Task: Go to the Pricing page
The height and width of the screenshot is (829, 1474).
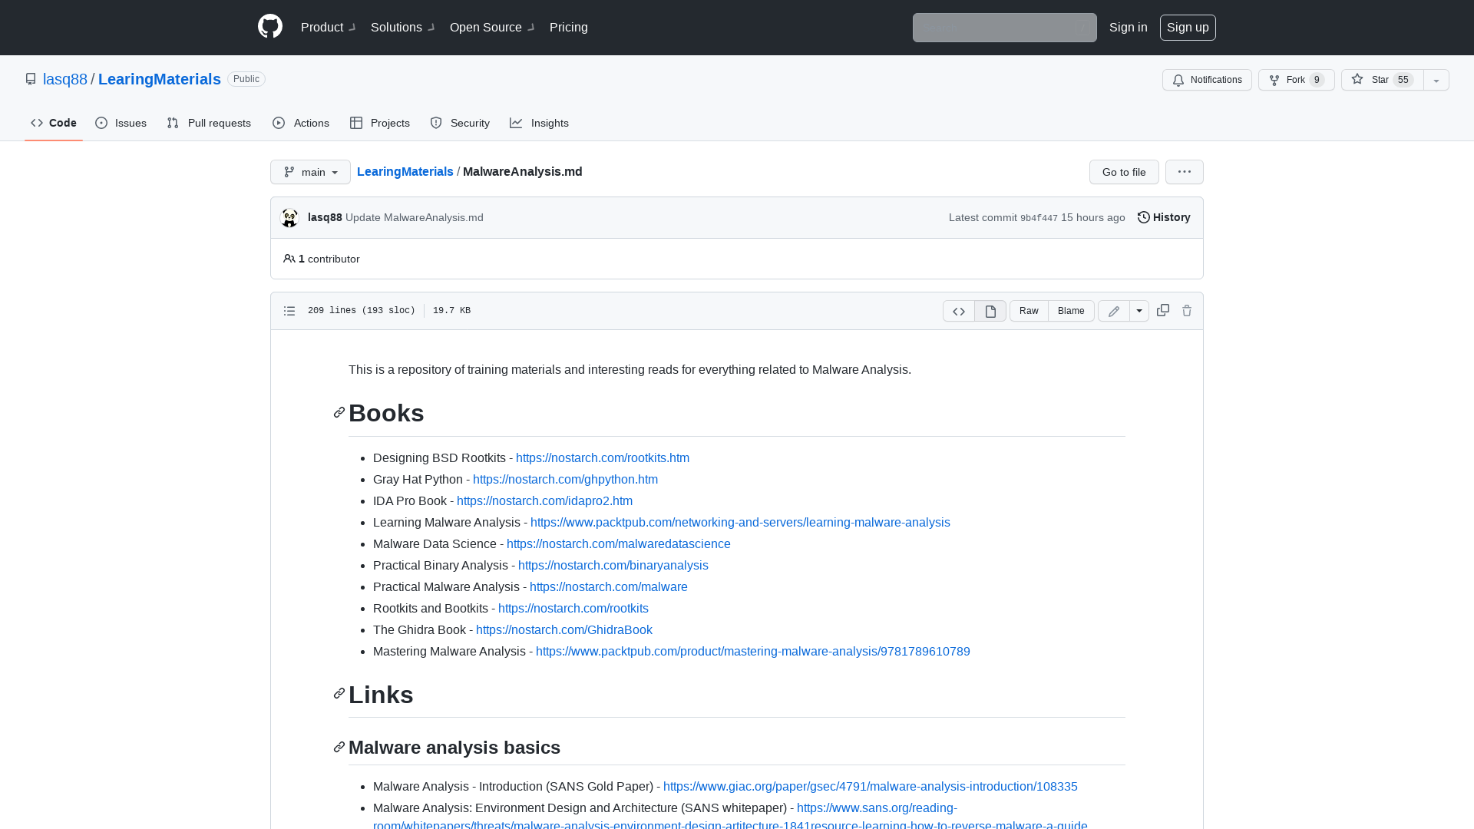Action: pyautogui.click(x=569, y=27)
